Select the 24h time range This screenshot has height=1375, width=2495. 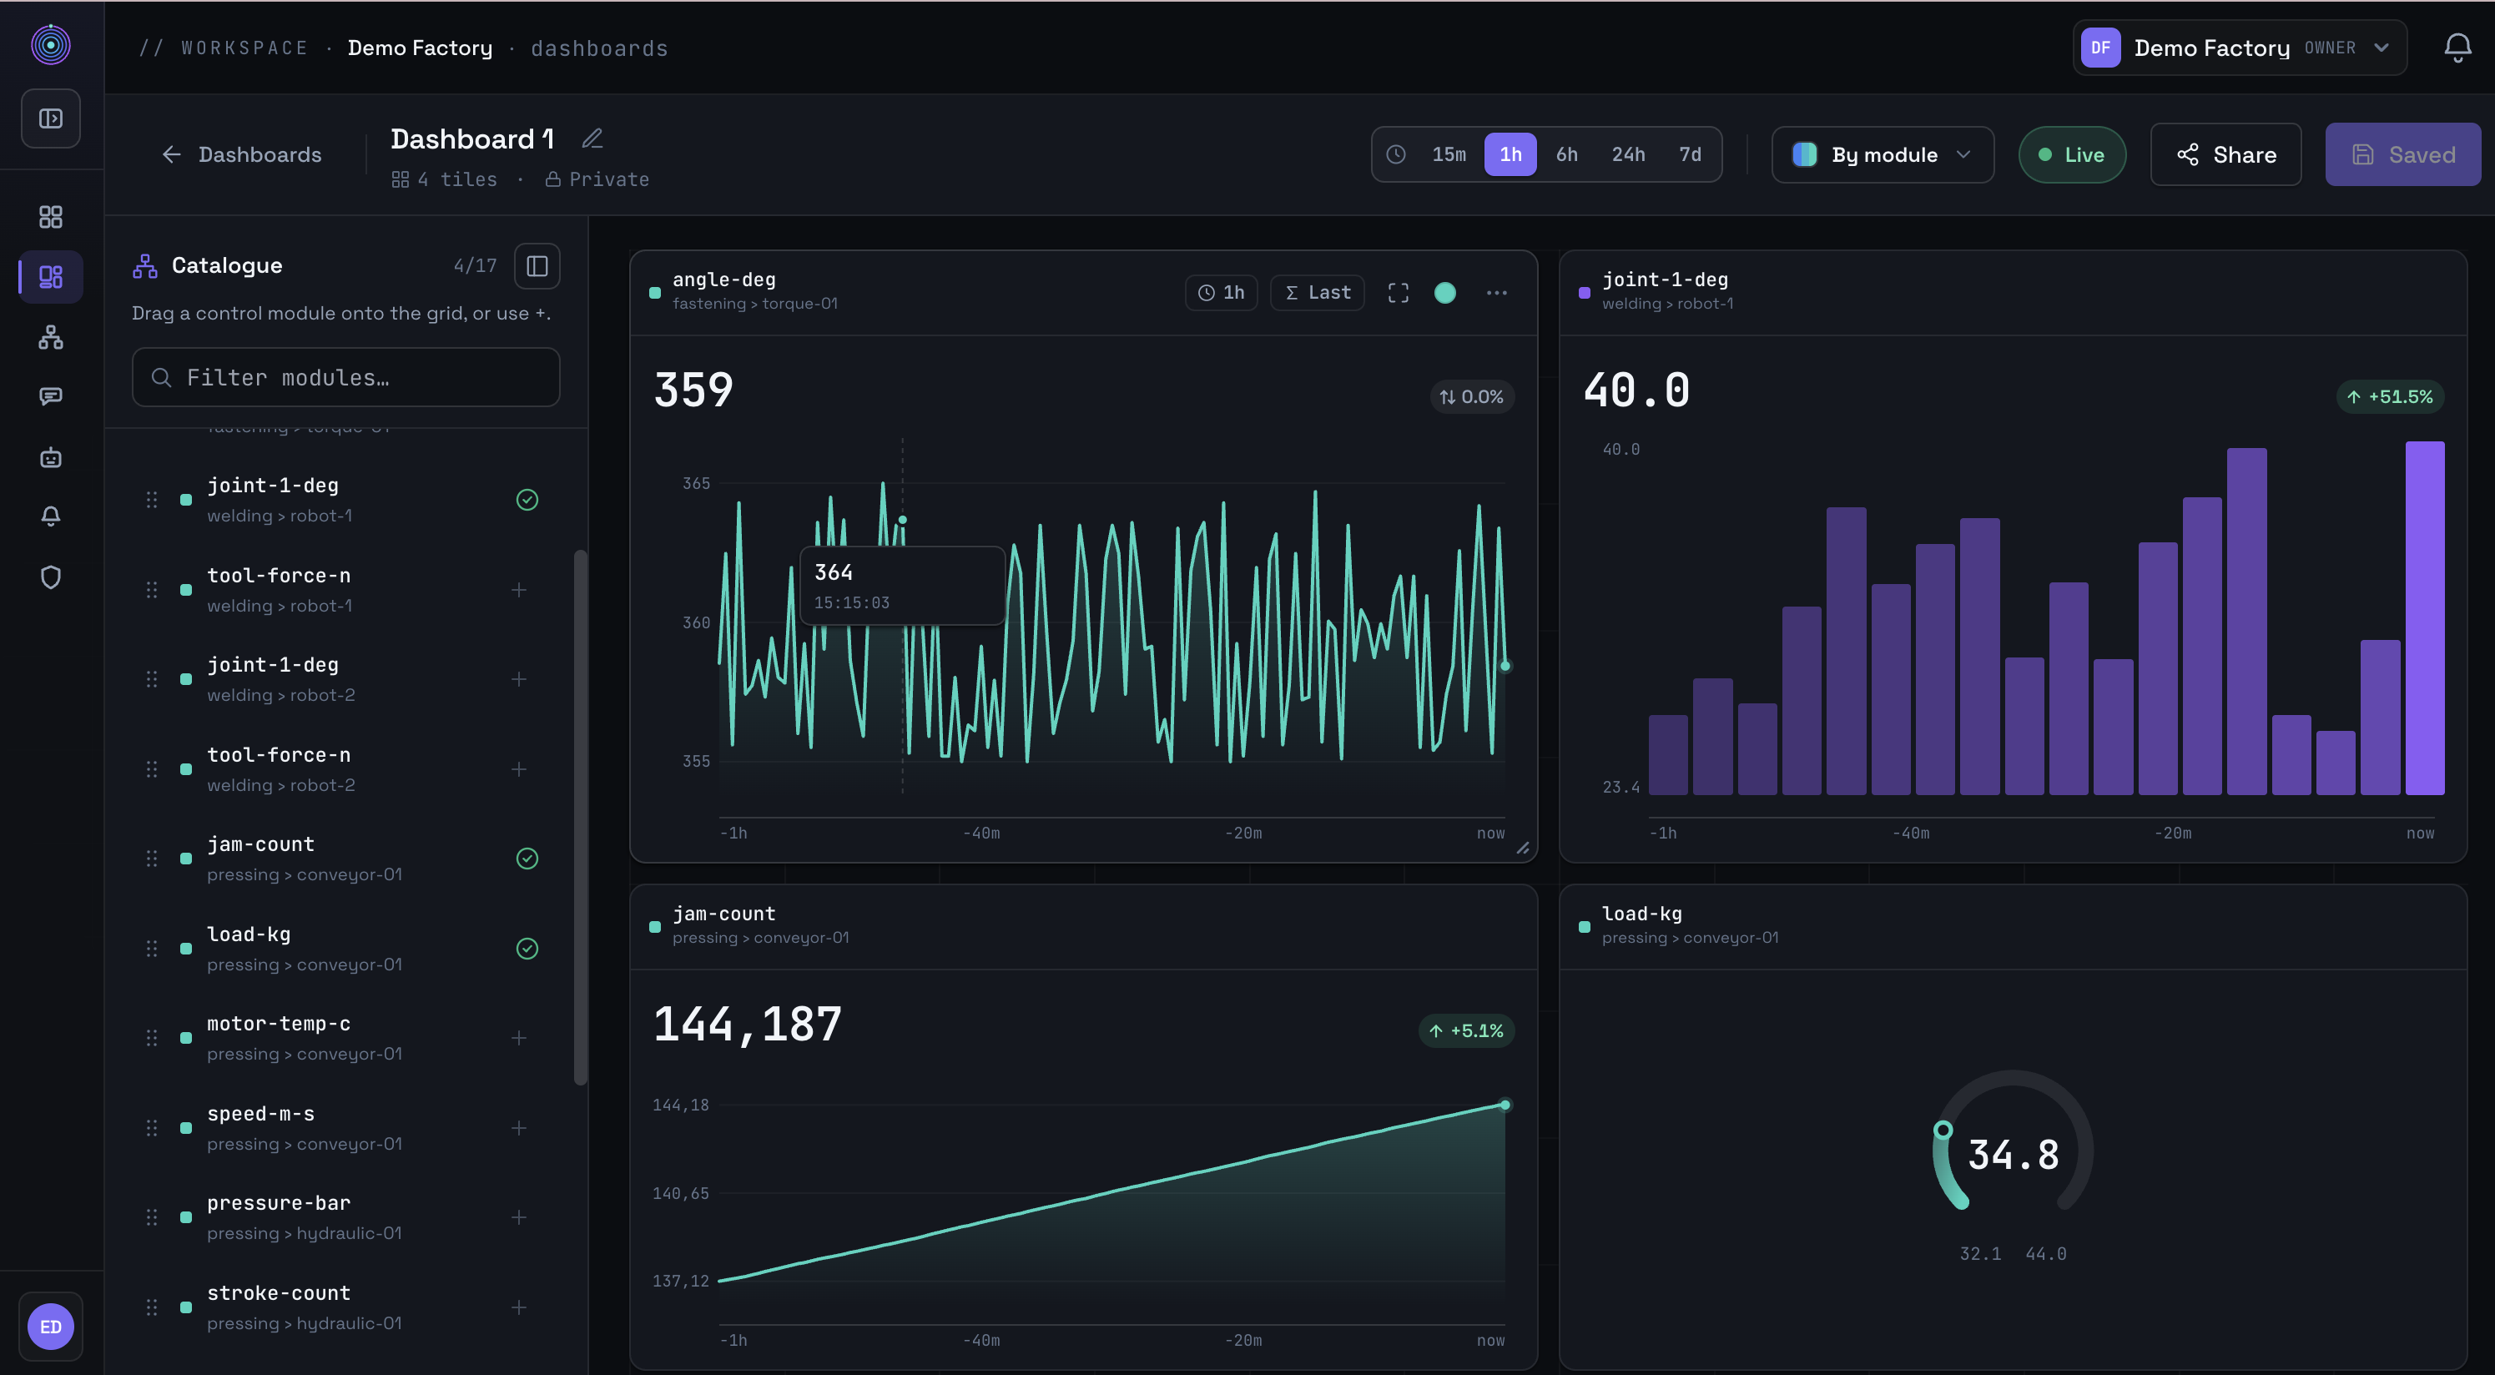(1628, 154)
